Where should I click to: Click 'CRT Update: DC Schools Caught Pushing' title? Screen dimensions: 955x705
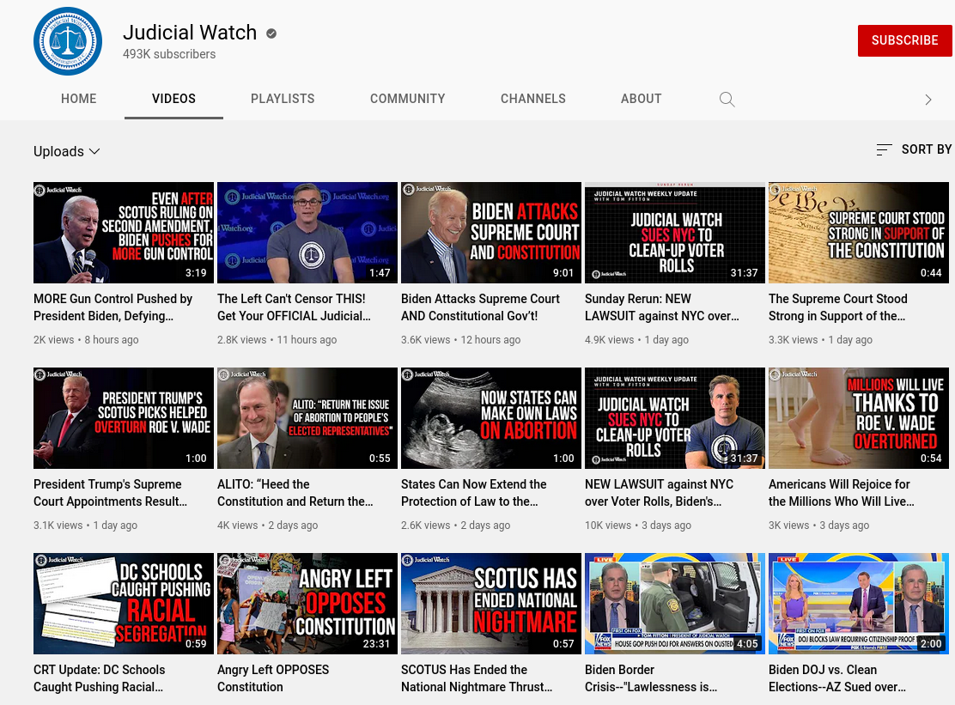(x=100, y=678)
